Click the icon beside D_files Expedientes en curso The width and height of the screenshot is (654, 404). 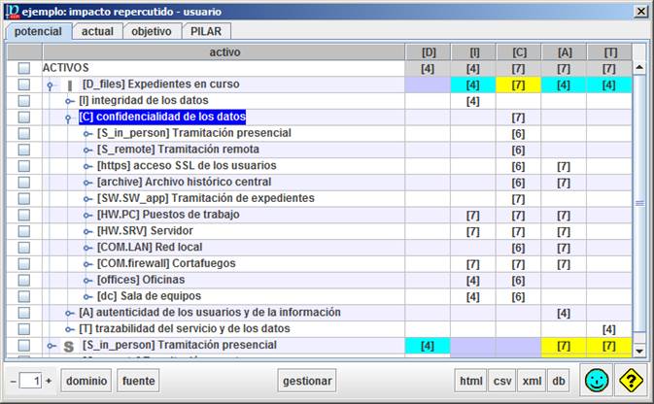pos(69,85)
